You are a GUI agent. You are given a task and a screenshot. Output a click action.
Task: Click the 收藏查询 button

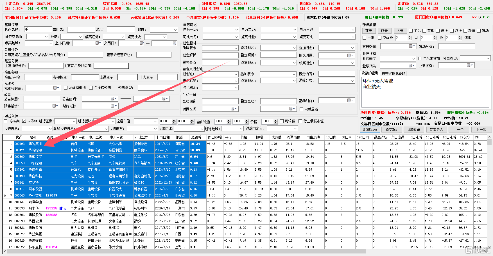tap(413, 129)
